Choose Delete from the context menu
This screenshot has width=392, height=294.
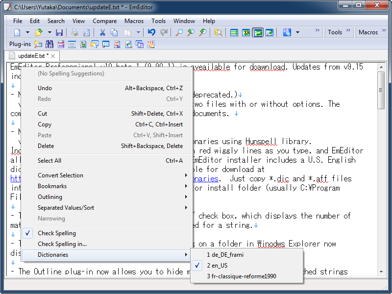tap(107, 146)
